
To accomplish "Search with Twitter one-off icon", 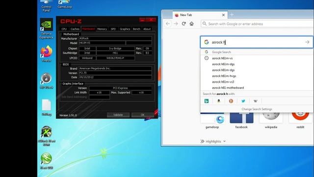I will 243,101.
